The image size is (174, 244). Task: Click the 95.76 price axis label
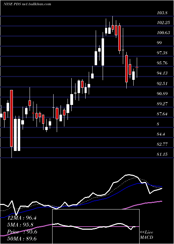pyautogui.click(x=162, y=63)
